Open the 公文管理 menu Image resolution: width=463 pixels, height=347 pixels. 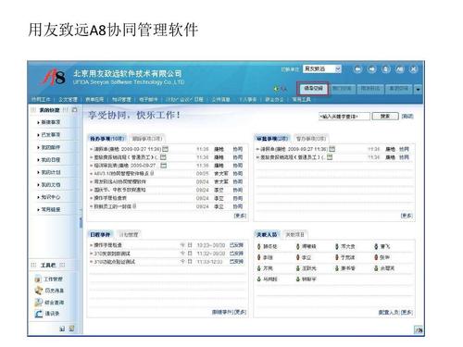pos(68,99)
